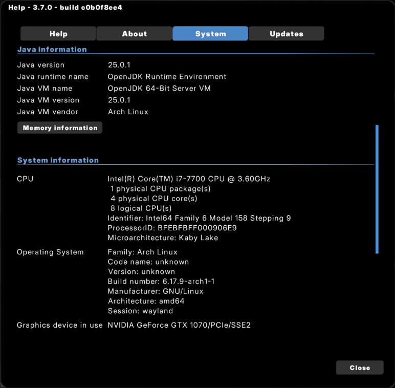Click the OpenJDK Runtime Environment value
395x388 pixels.
pos(167,77)
